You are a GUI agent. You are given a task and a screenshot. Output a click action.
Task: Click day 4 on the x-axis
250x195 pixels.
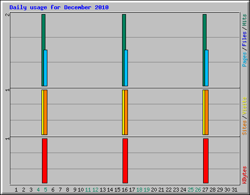tap(38, 190)
